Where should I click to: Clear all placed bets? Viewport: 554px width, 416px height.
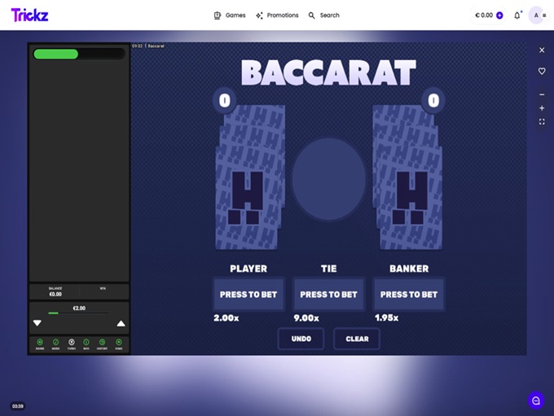click(357, 339)
